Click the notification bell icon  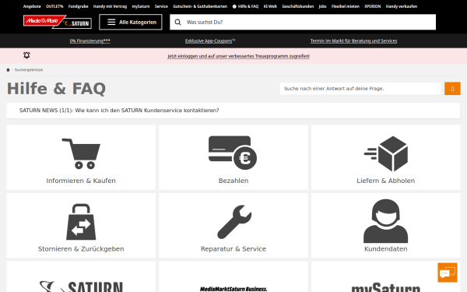click(26, 55)
